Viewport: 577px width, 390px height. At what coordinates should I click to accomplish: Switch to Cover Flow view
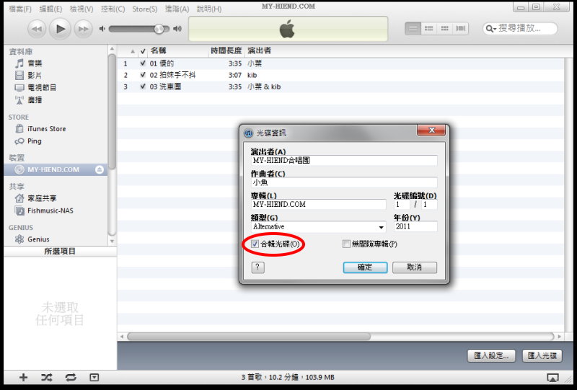(461, 28)
